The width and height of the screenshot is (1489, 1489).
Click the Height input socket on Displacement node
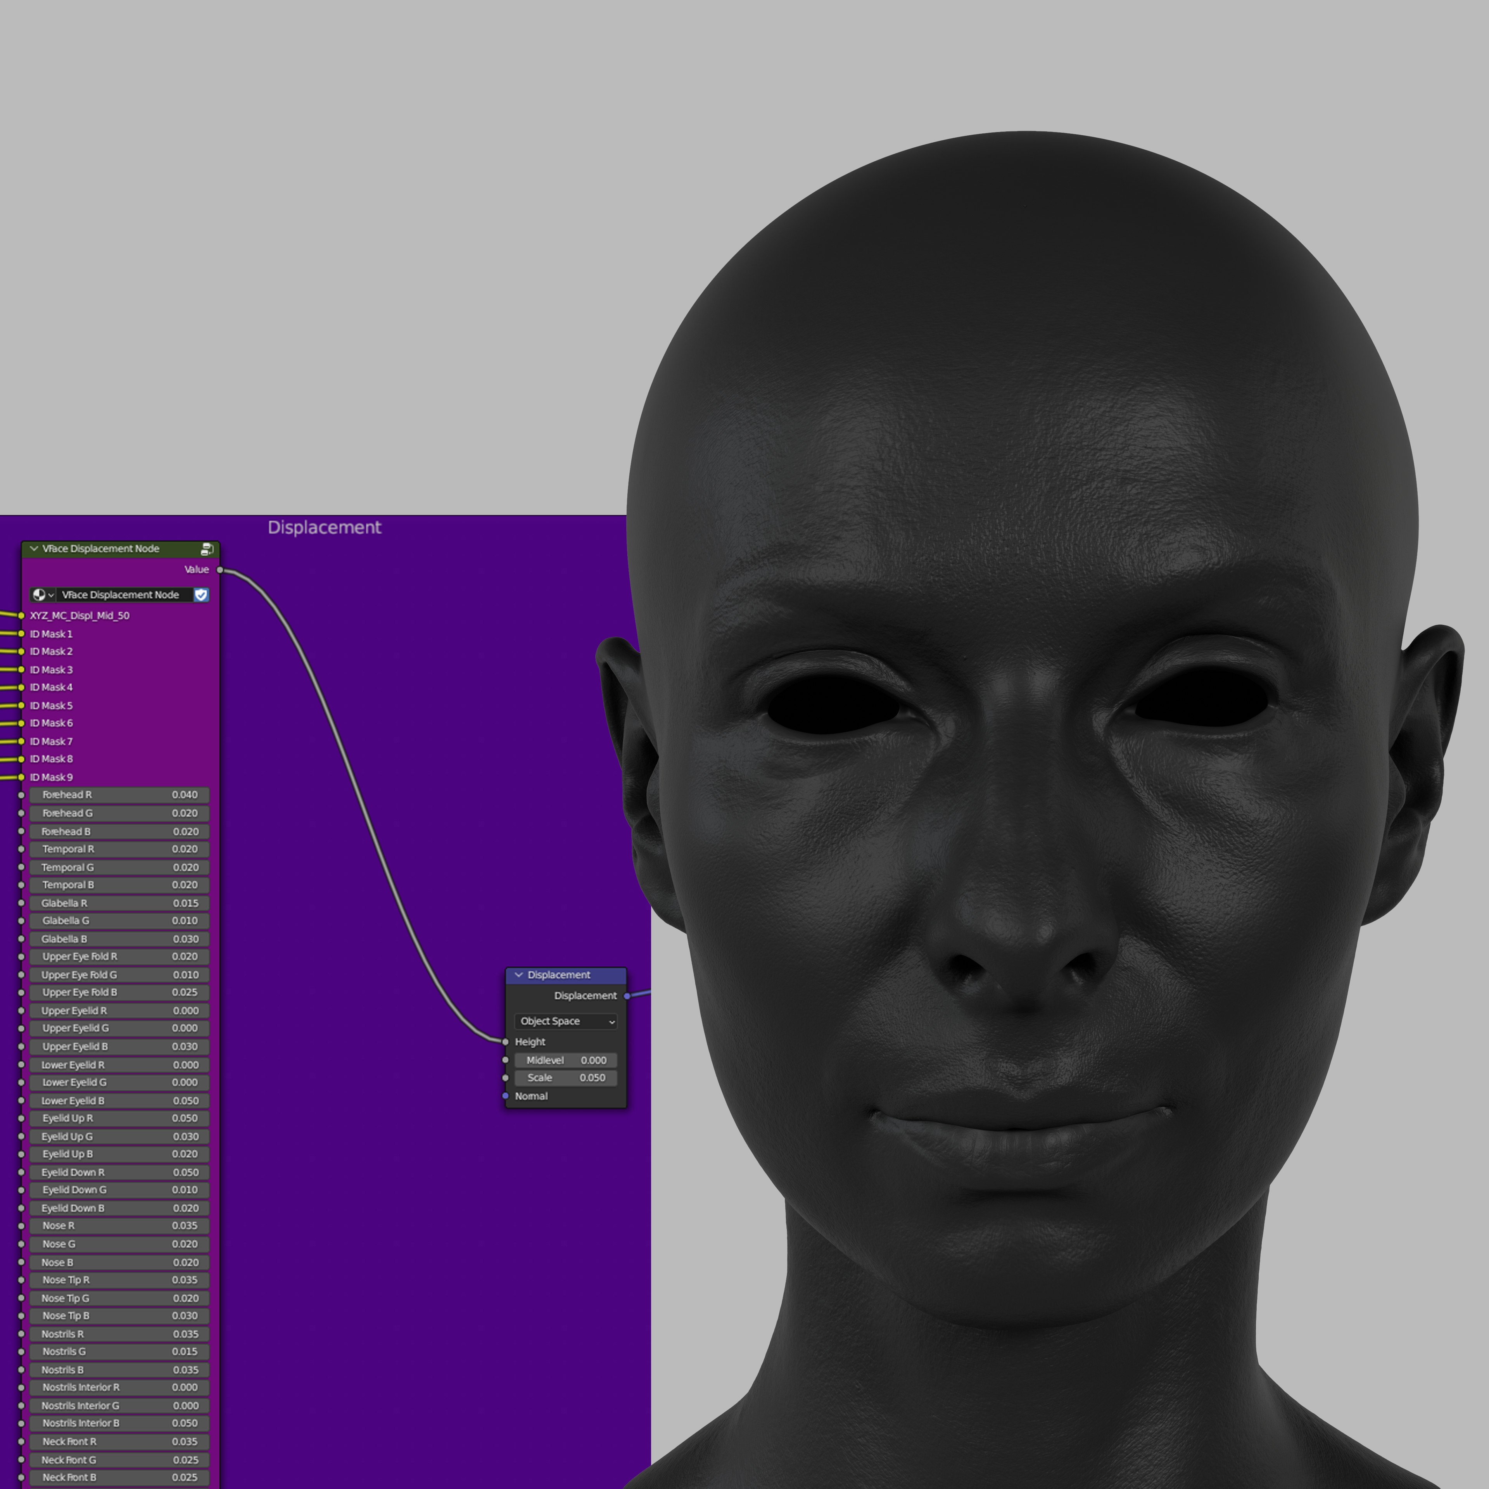tap(506, 1041)
